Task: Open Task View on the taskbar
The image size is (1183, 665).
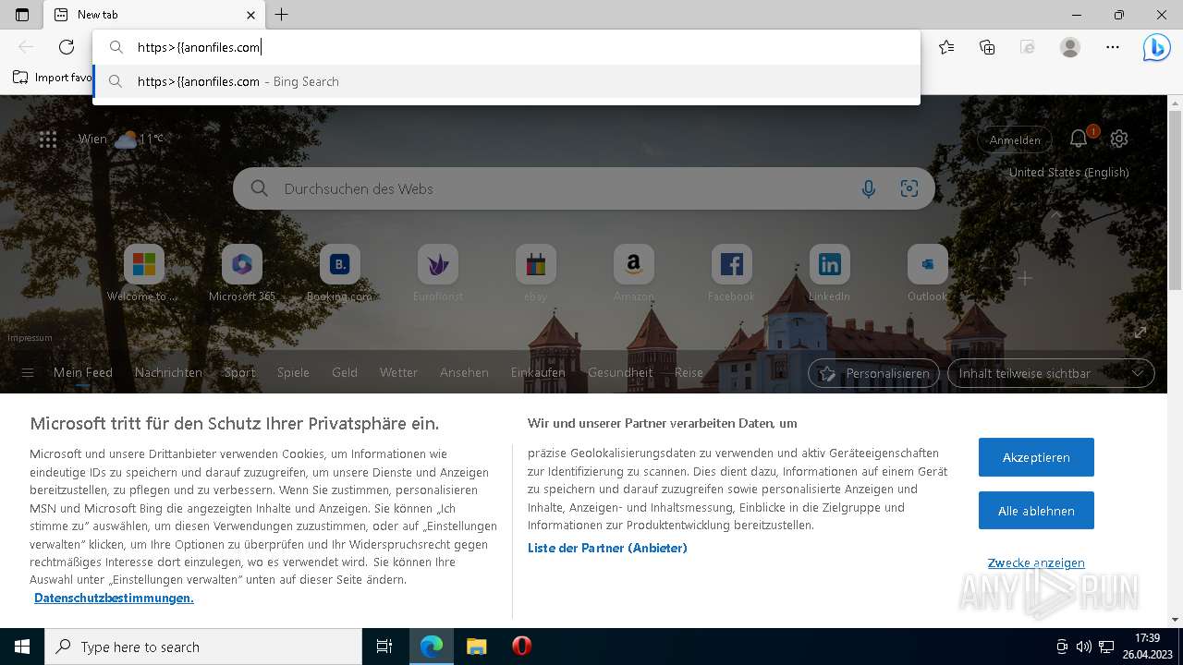Action: [x=384, y=647]
